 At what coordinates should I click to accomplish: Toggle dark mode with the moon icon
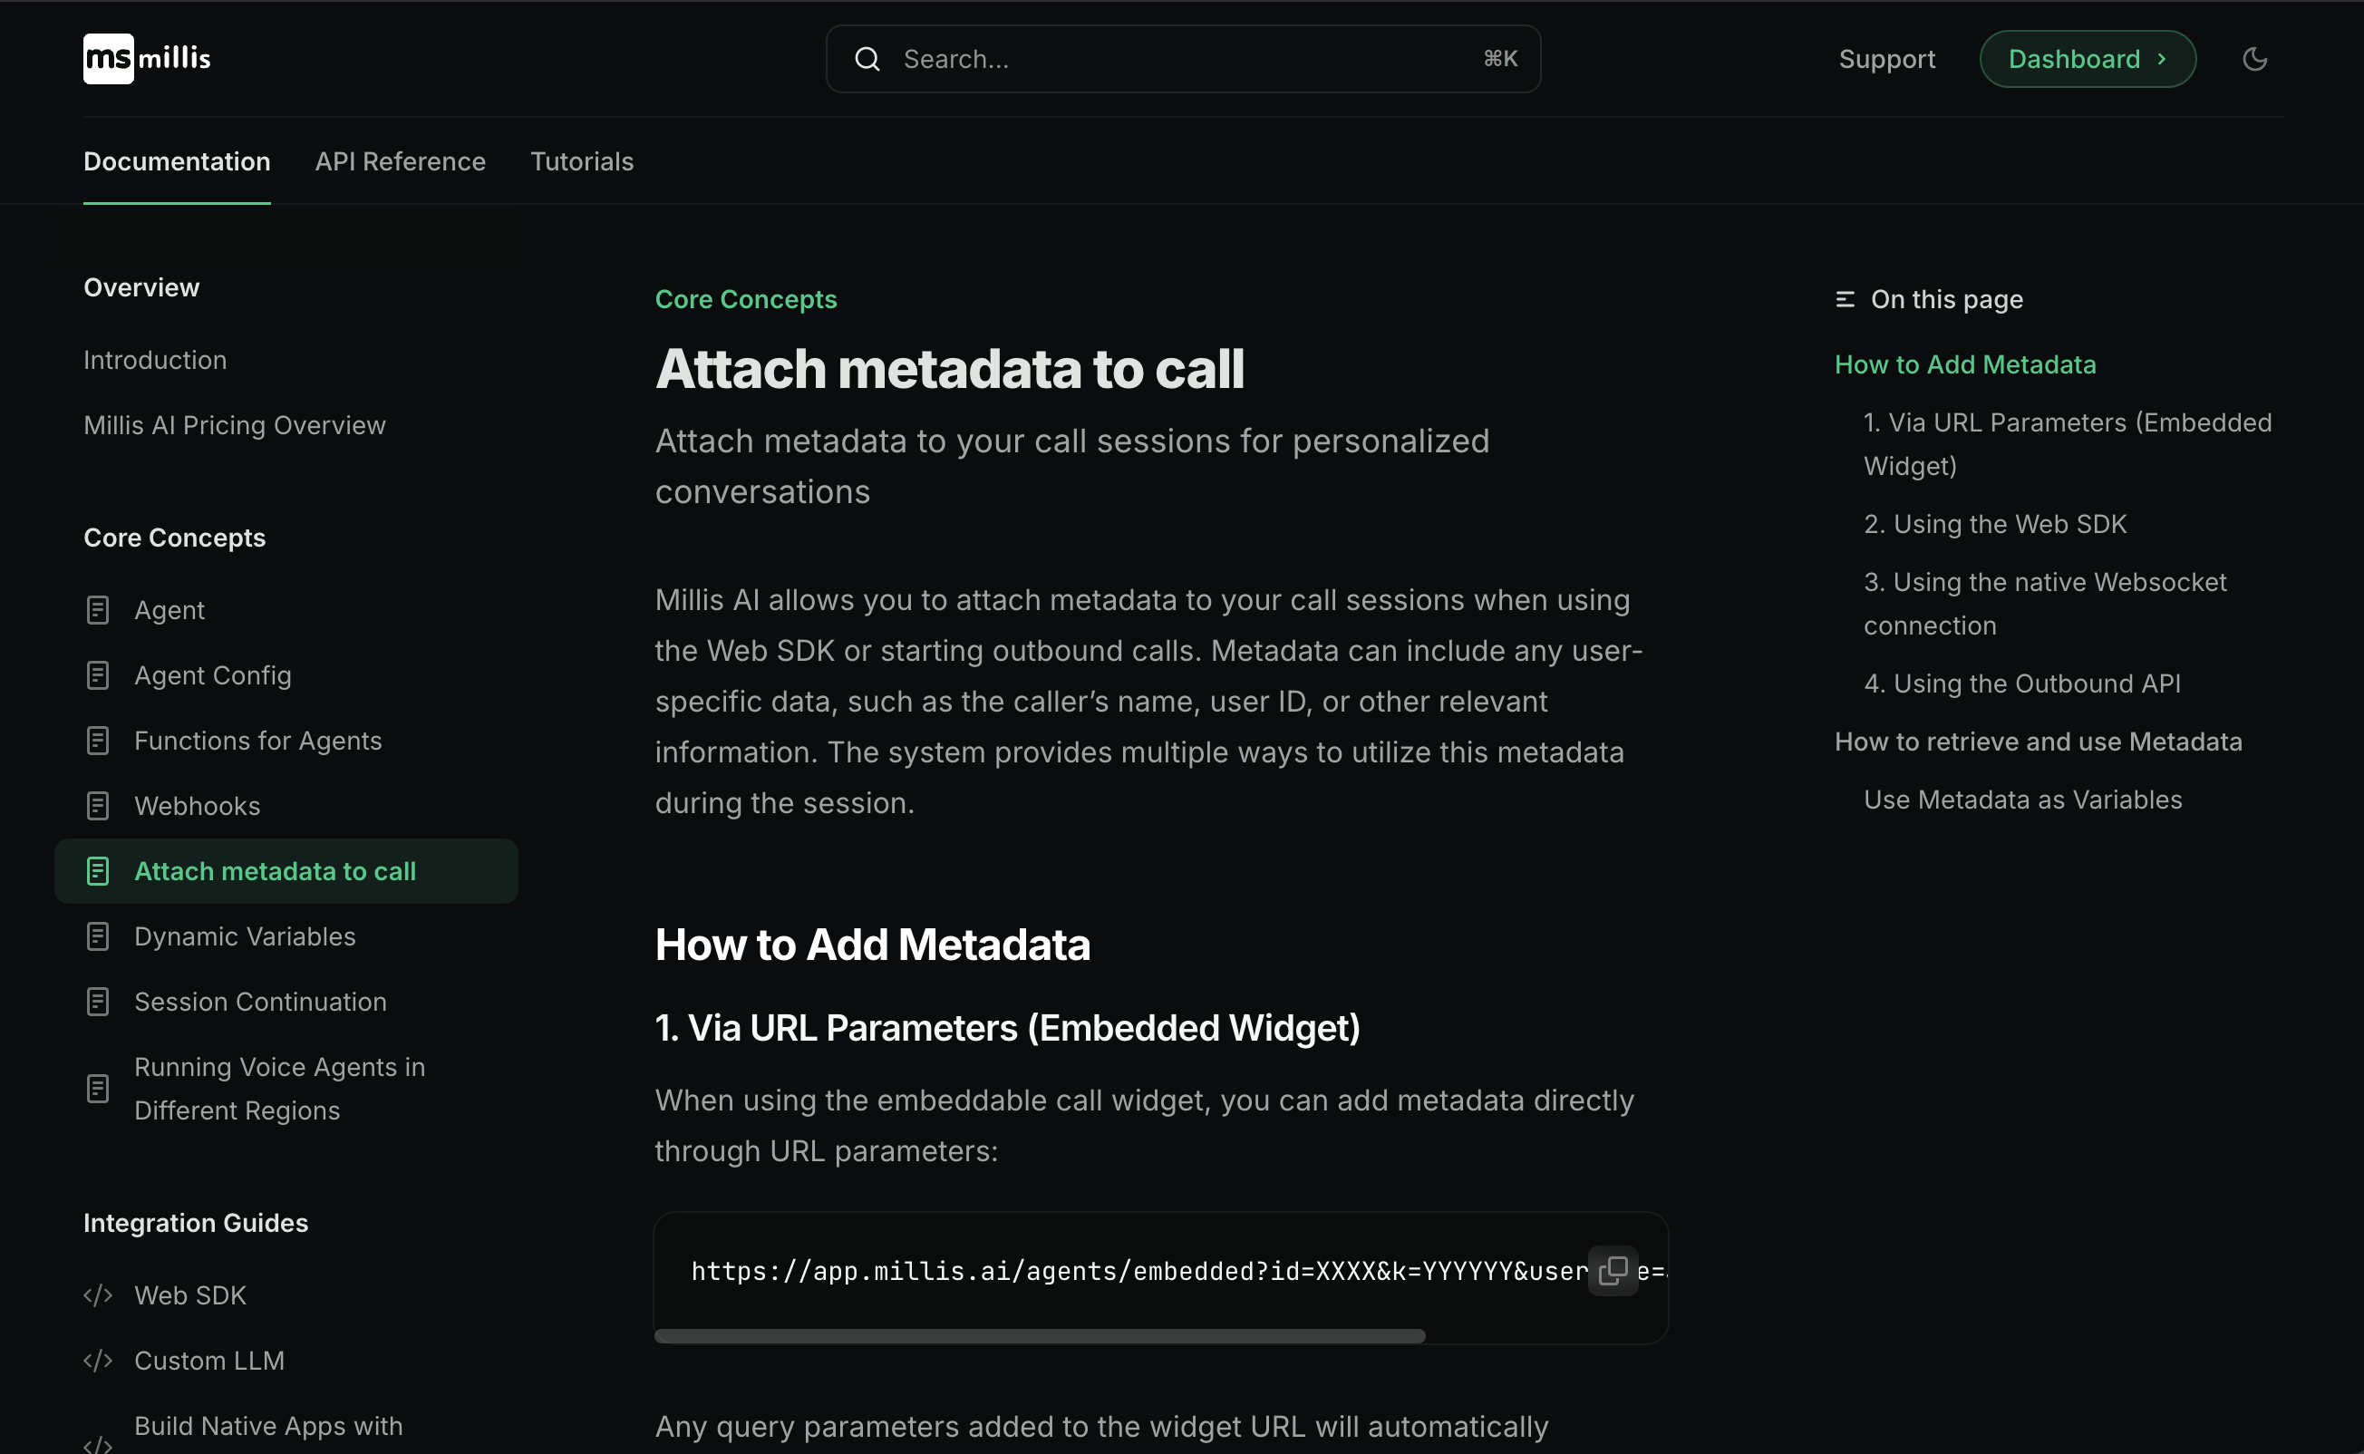point(2254,59)
